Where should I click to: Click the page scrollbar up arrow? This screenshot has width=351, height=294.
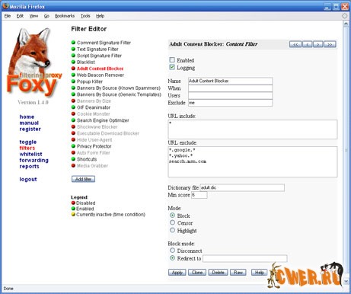(x=346, y=24)
